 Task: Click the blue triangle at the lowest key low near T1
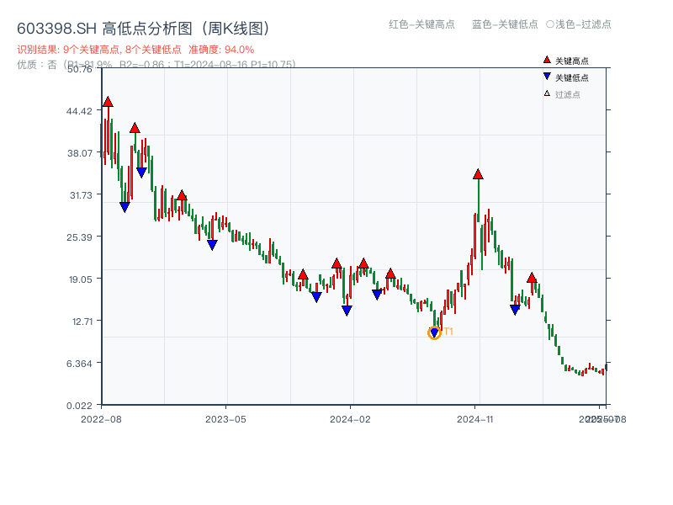[434, 332]
